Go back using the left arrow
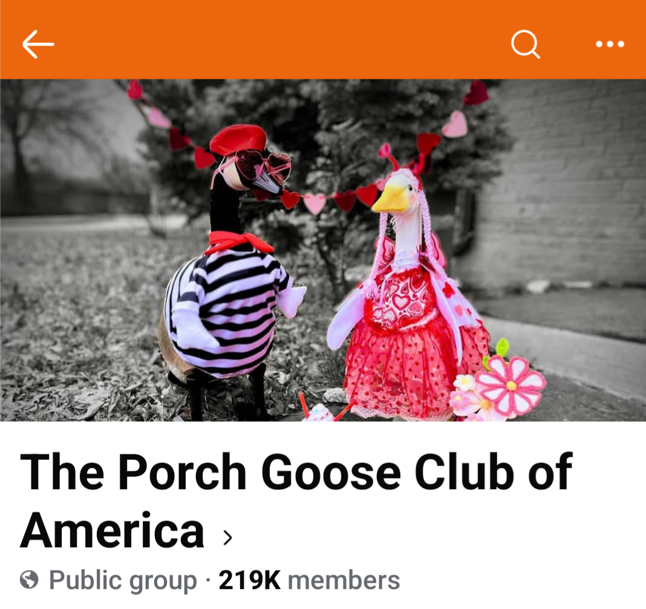This screenshot has width=646, height=609. point(38,44)
